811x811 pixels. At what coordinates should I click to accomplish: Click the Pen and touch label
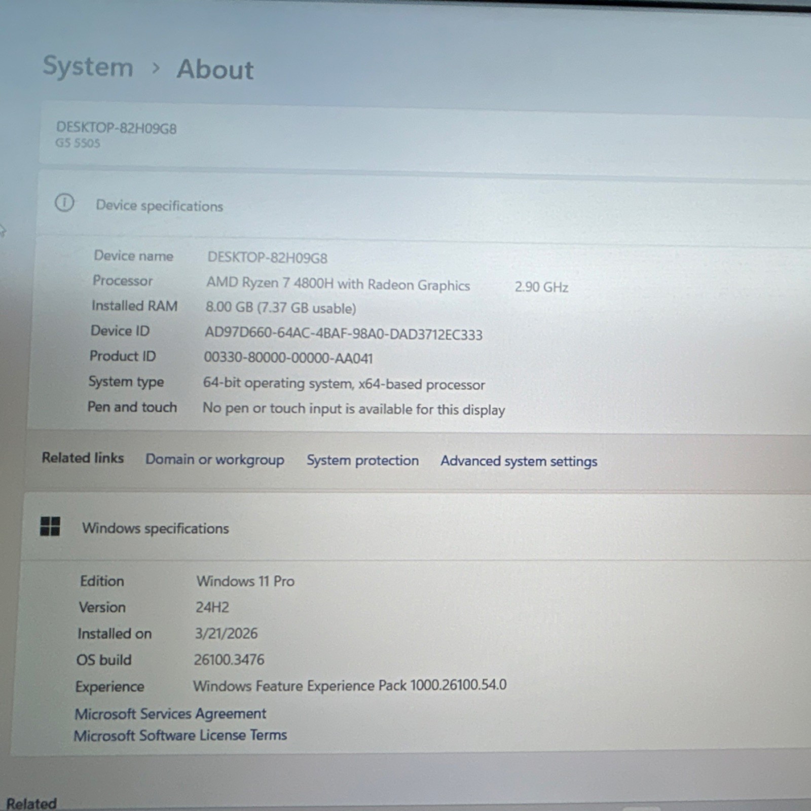point(132,407)
